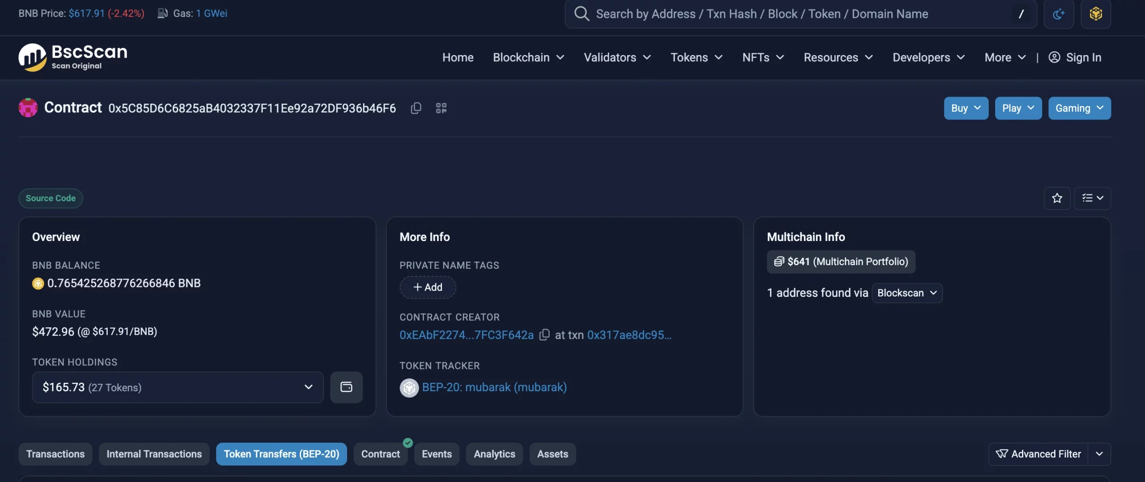
Task: Open the Events tab
Action: pyautogui.click(x=437, y=454)
